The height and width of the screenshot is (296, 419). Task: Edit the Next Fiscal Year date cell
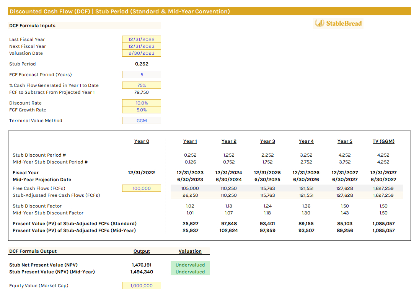pyautogui.click(x=142, y=46)
